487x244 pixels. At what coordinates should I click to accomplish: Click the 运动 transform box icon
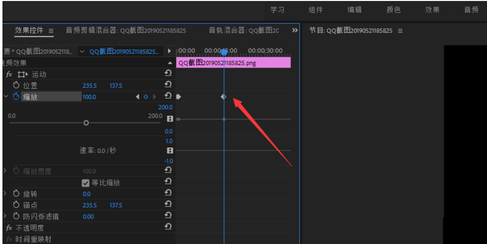tap(23, 74)
